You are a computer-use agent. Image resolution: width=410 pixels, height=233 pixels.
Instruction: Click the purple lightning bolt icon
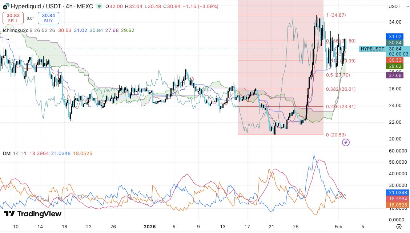(346, 142)
